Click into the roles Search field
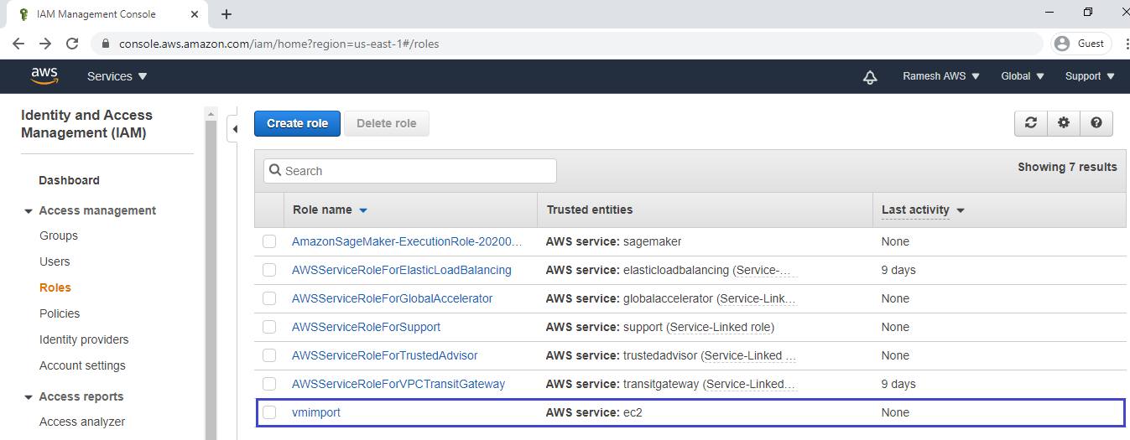Image resolution: width=1130 pixels, height=440 pixels. pos(410,171)
